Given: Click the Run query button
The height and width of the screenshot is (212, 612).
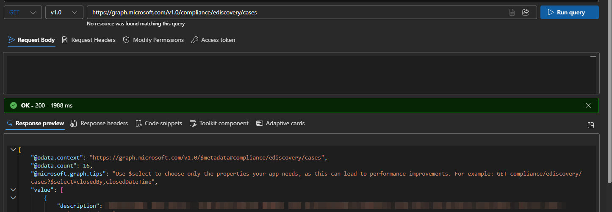Looking at the screenshot, I should click(x=569, y=12).
